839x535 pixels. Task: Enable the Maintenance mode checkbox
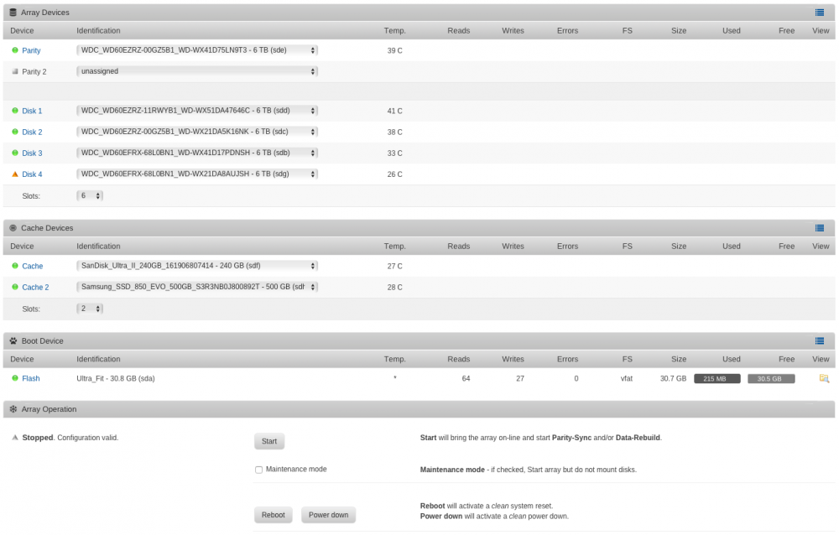pos(259,470)
